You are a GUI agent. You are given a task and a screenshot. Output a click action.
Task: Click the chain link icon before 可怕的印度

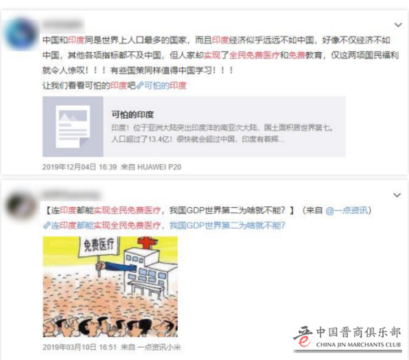140,85
